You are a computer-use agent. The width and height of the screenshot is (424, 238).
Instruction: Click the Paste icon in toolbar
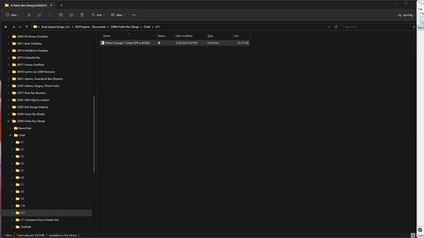pyautogui.click(x=50, y=15)
